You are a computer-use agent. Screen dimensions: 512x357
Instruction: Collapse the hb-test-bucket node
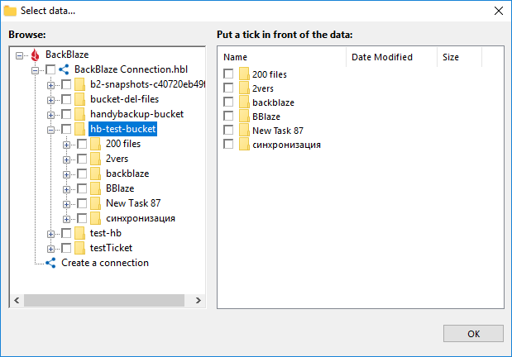tap(50, 130)
